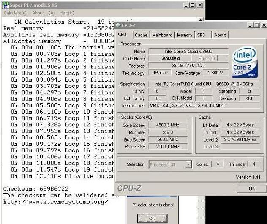Click the Core Speed value 4500.3 MHz
The image size is (267, 224).
click(x=168, y=125)
